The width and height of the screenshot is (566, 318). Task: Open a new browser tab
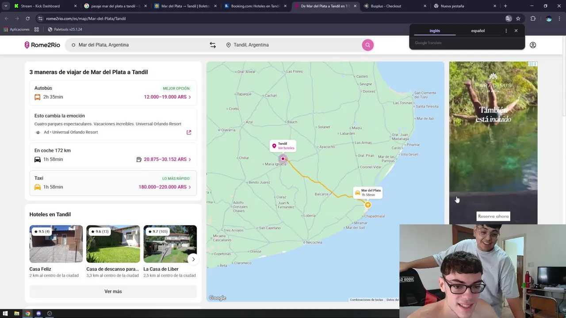(x=505, y=6)
